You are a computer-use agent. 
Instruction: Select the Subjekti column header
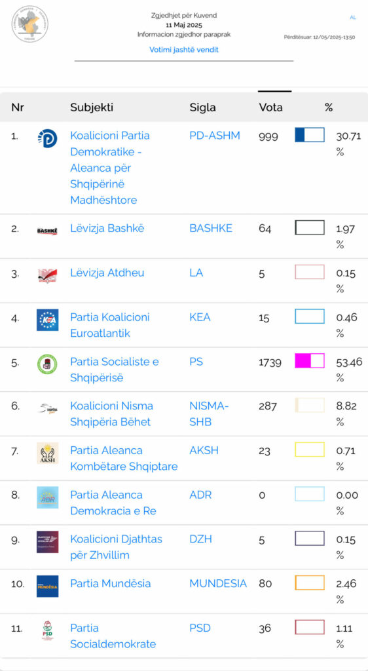92,107
